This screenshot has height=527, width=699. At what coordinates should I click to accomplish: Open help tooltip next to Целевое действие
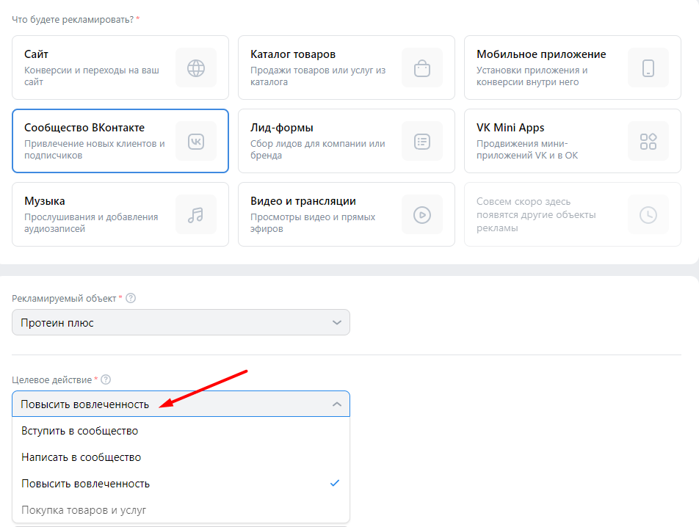click(x=106, y=379)
